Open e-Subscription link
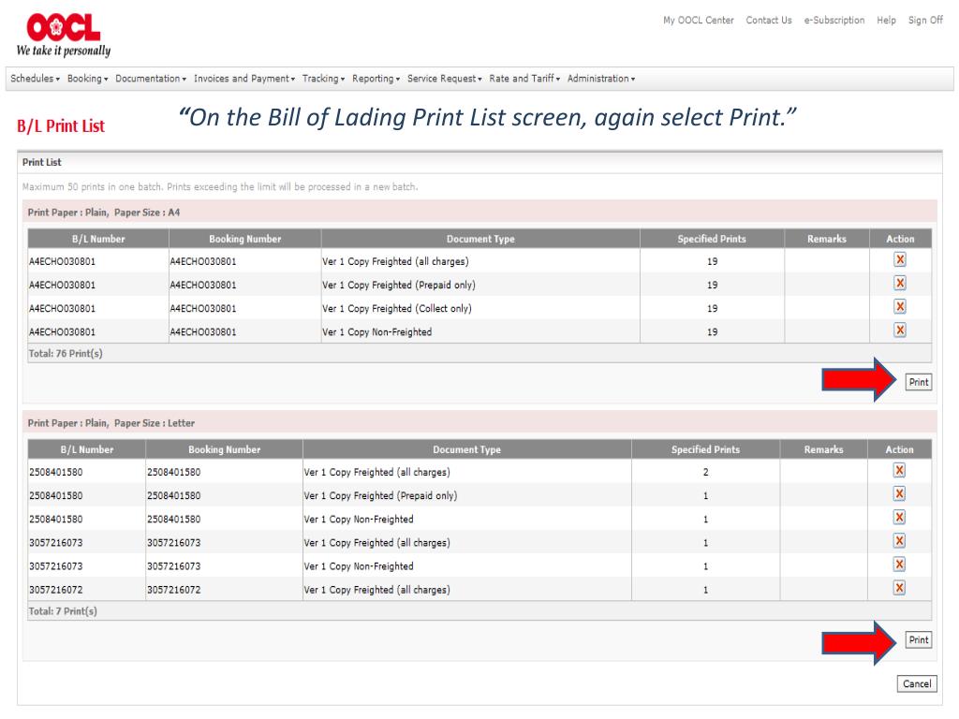 coord(834,21)
